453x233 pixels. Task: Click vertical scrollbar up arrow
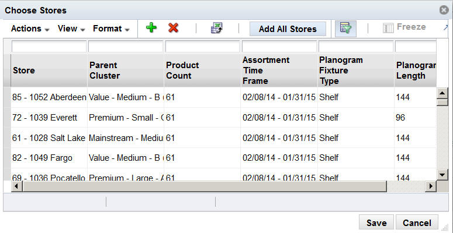442,93
